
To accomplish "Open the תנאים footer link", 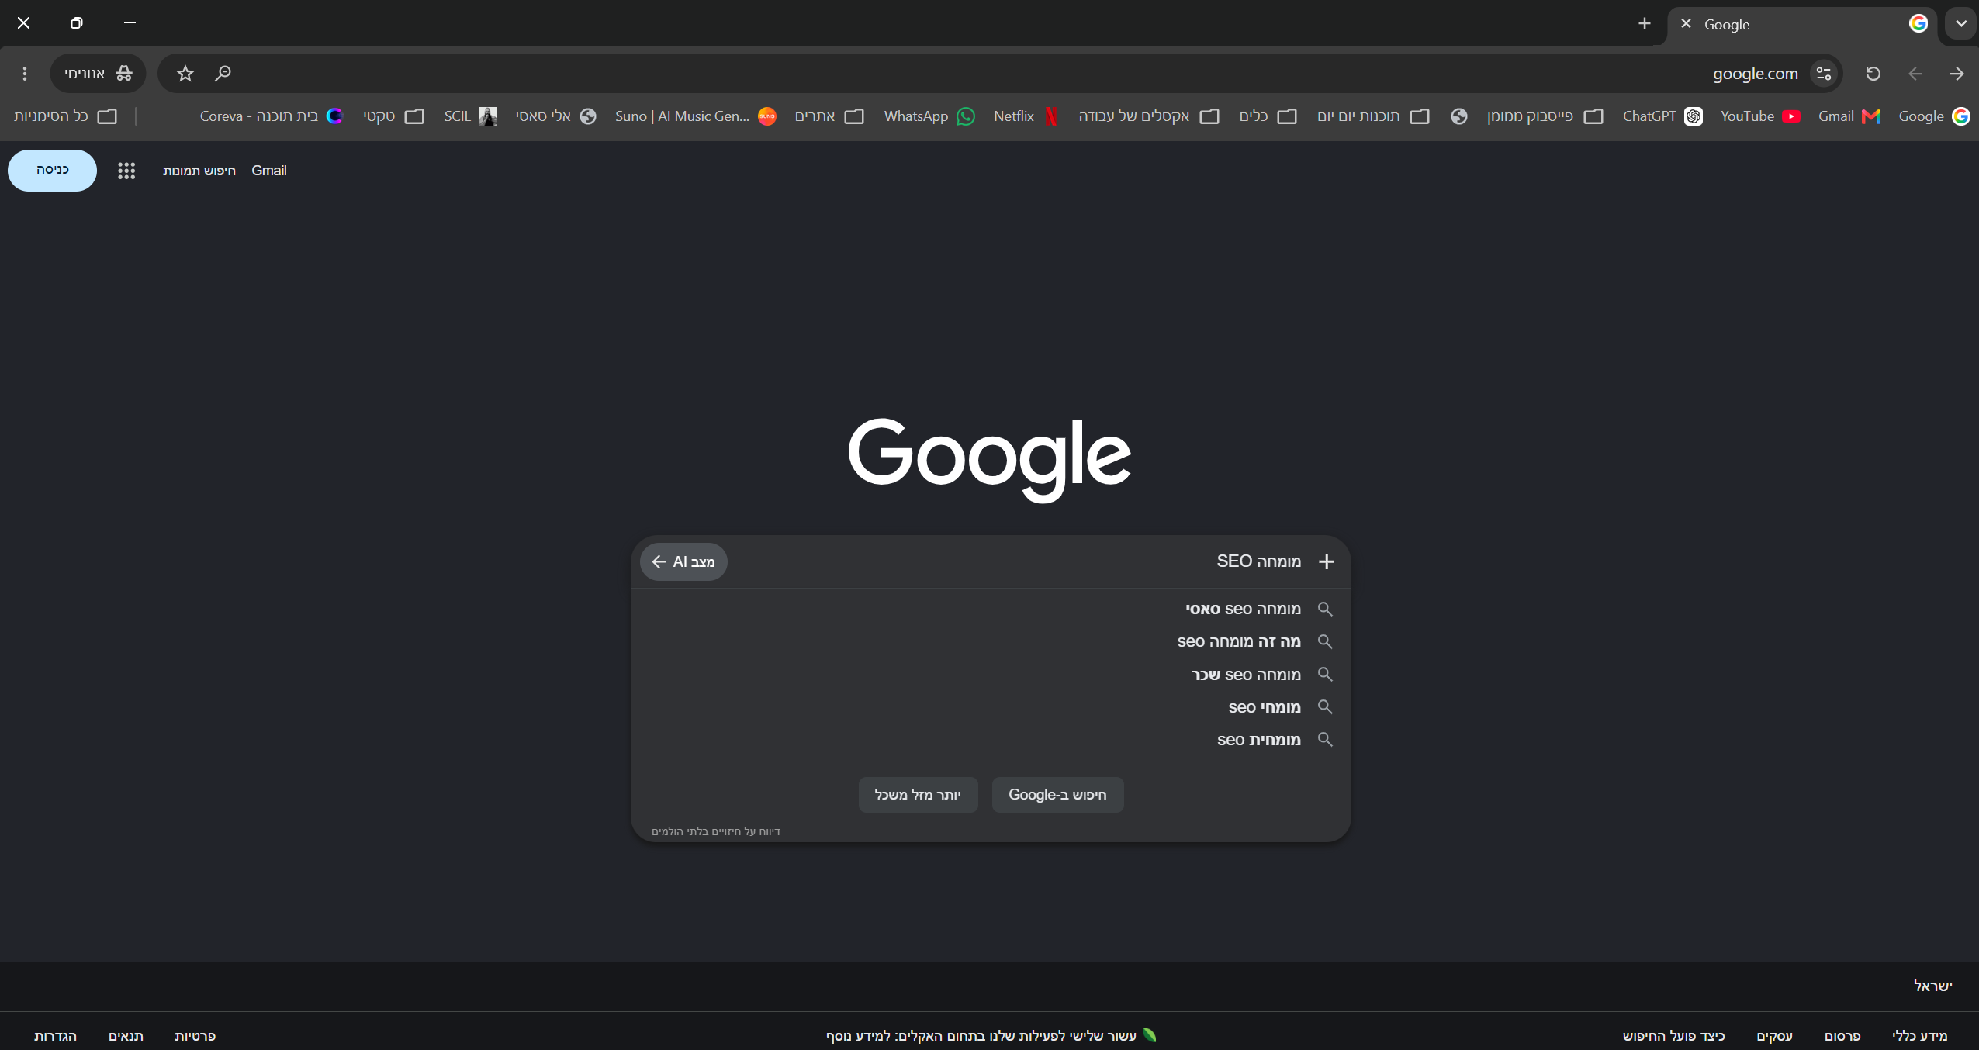I will 126,1036.
